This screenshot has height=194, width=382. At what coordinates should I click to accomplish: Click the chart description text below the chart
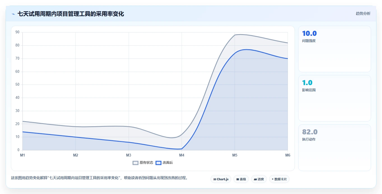tap(99, 178)
